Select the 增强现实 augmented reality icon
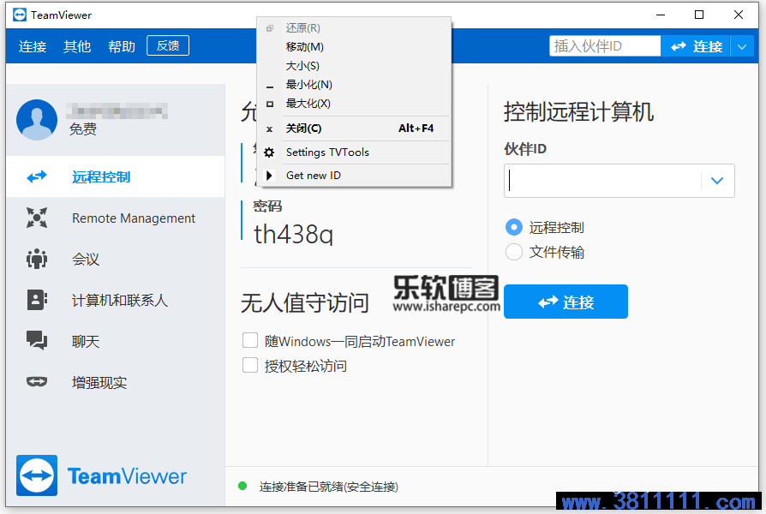 click(x=36, y=382)
